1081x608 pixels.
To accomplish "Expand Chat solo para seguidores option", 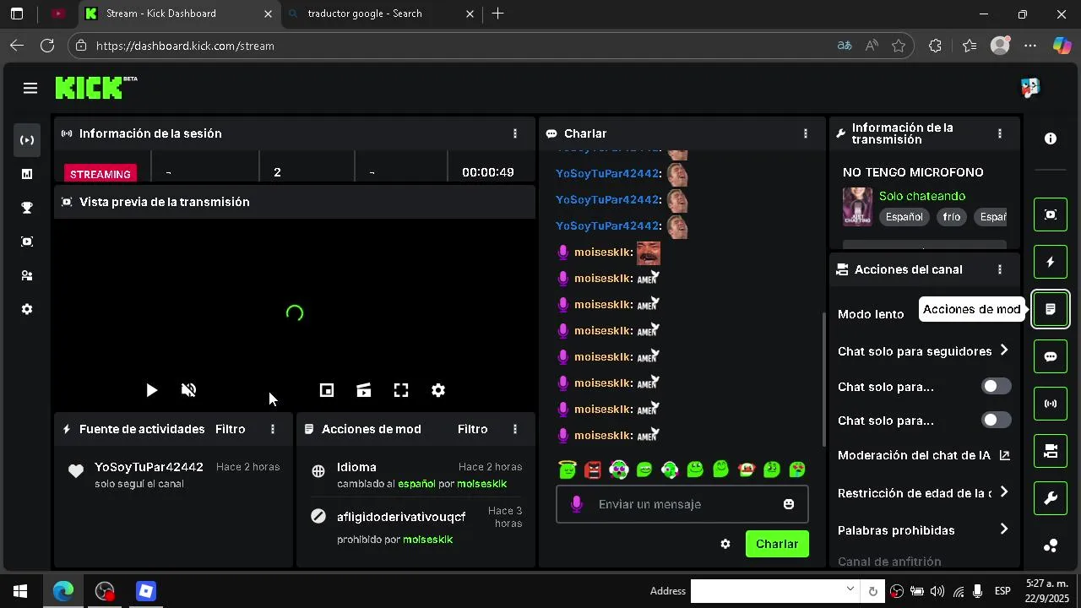I will pos(1004,350).
